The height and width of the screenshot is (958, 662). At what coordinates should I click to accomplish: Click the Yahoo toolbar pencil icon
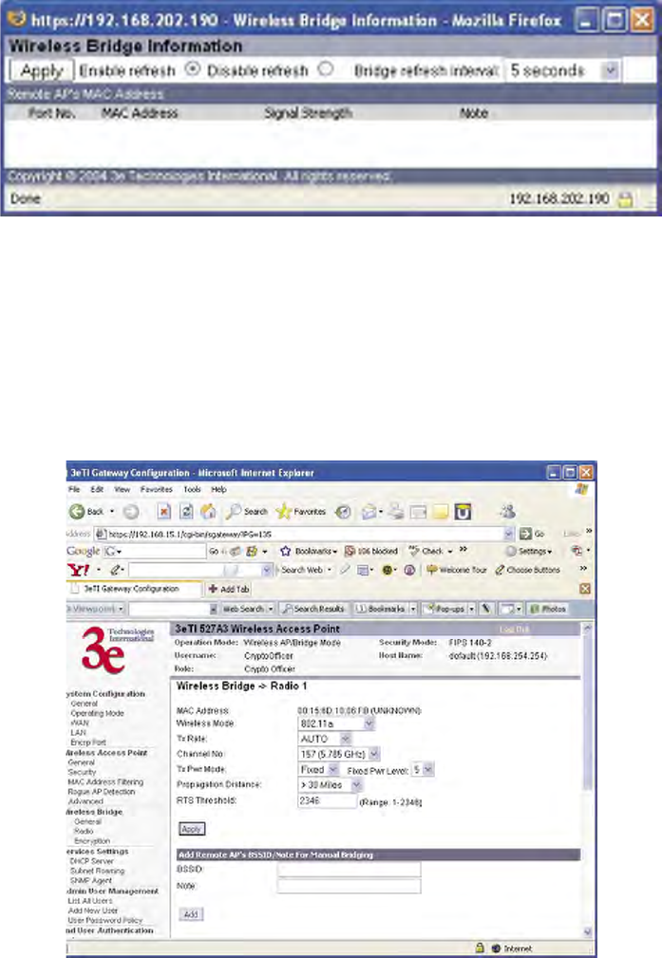click(114, 570)
